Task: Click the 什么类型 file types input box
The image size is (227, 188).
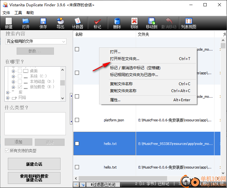Action: point(35,124)
